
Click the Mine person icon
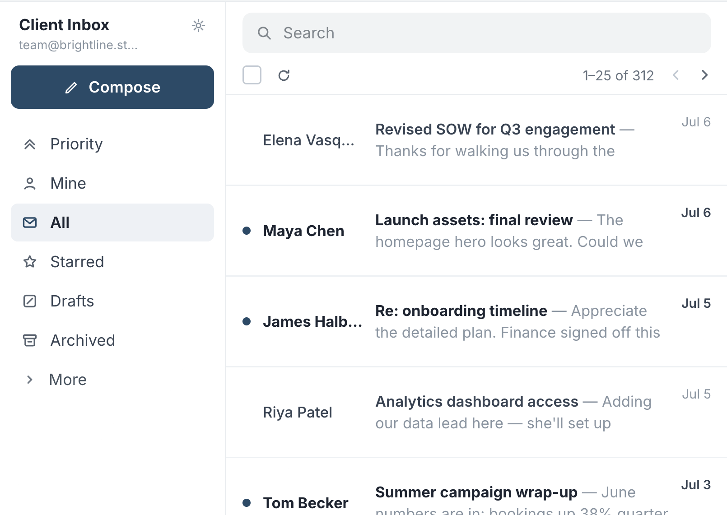30,184
